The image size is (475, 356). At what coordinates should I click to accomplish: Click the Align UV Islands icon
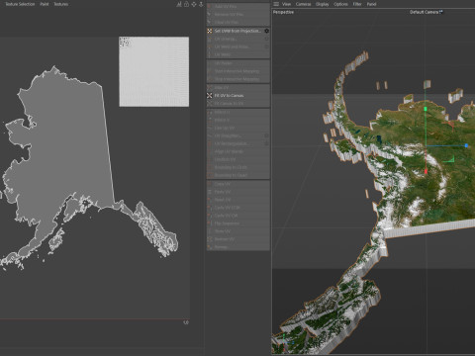(209, 151)
